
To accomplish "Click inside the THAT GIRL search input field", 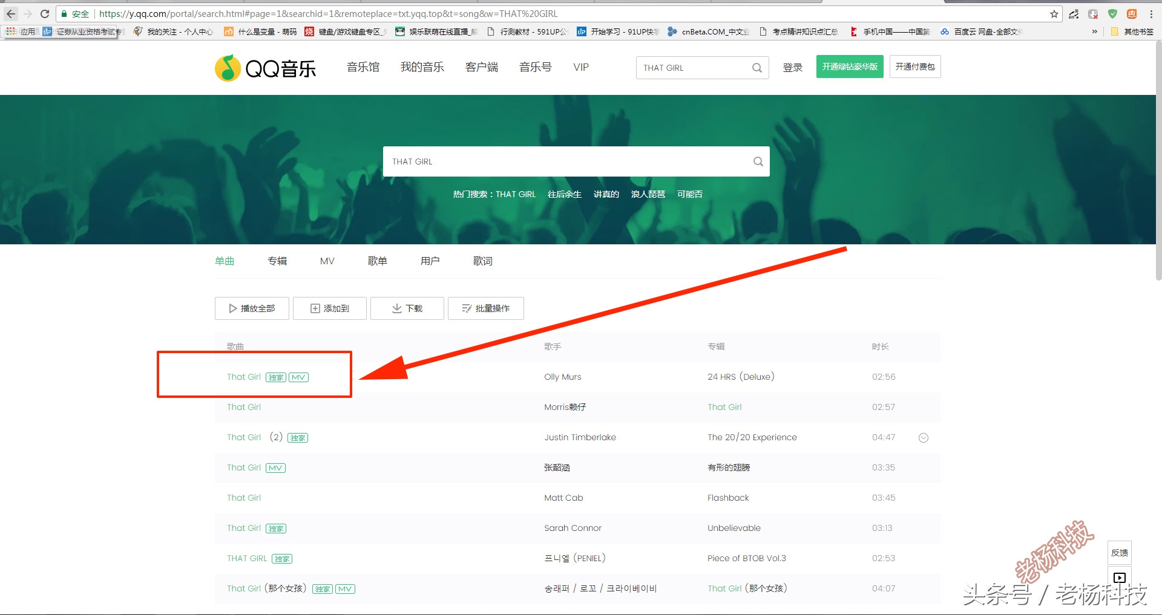I will point(690,67).
